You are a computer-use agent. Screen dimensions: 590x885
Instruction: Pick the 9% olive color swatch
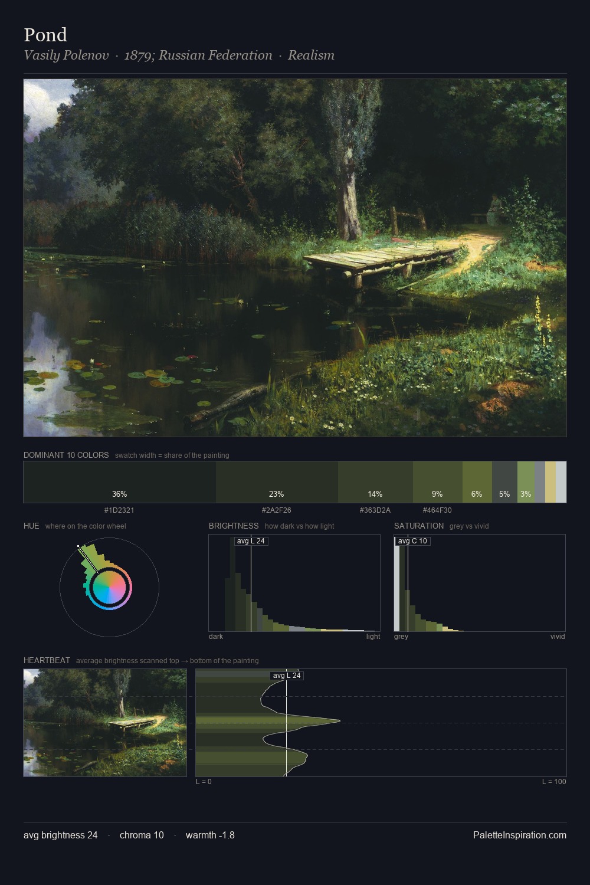coord(437,482)
